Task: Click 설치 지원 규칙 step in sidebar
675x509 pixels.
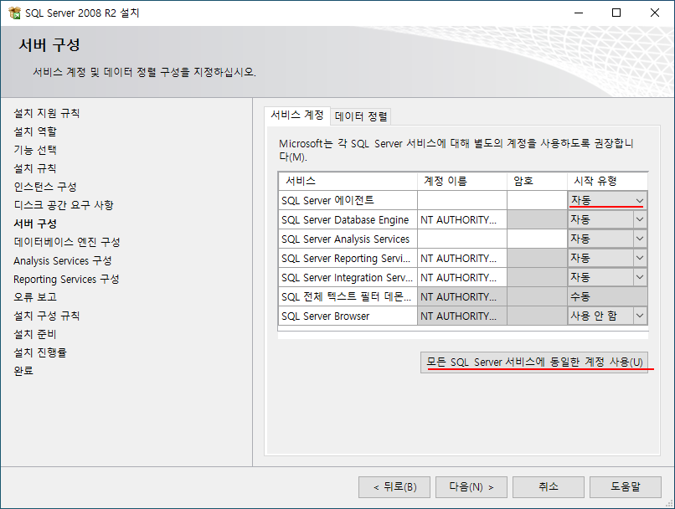Action: [x=47, y=113]
